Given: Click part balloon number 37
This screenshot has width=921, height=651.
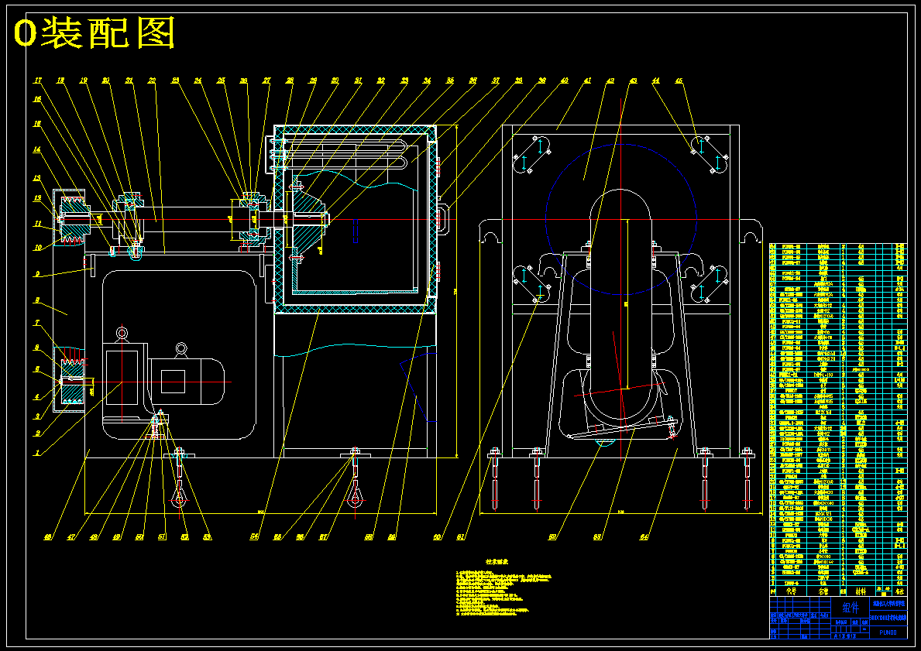Looking at the screenshot, I should (496, 81).
